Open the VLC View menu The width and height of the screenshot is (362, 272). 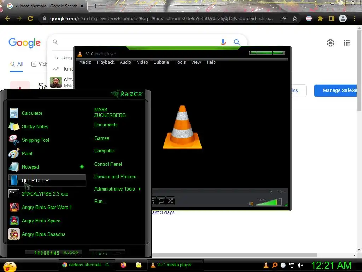point(196,62)
